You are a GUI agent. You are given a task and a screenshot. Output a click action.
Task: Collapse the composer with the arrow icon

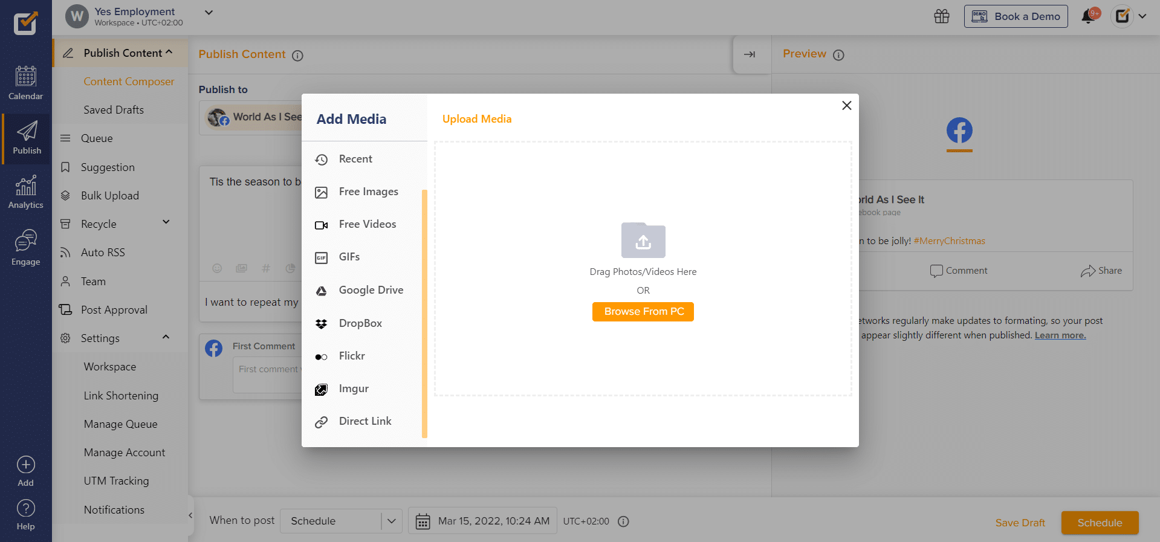coord(750,54)
